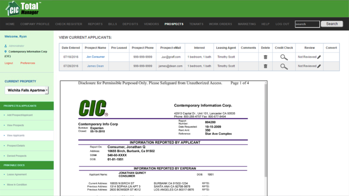The image size is (349, 196).
Task: Open the Current Property dropdown
Action: [x=27, y=90]
